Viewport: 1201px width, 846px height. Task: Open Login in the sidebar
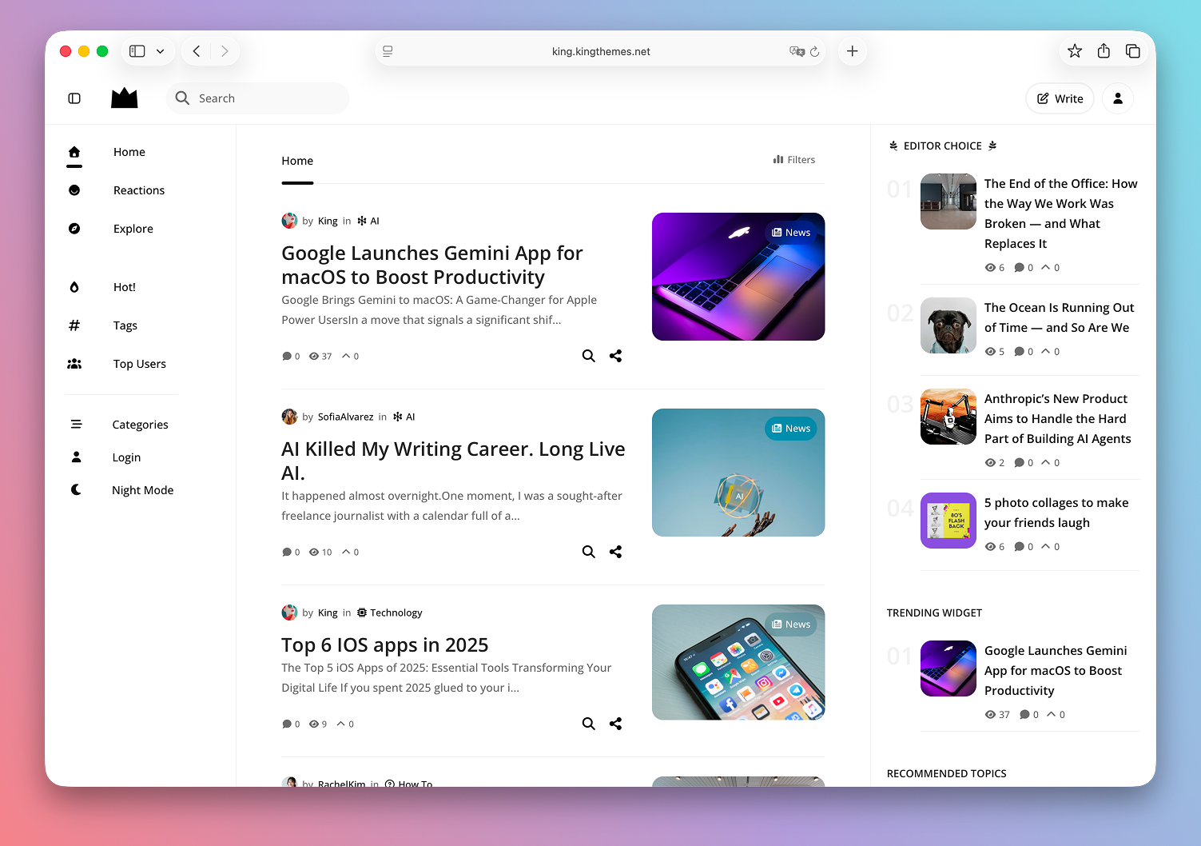126,457
